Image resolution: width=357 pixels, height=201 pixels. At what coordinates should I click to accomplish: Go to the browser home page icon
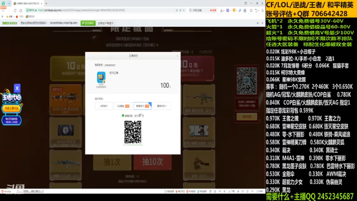(x=21, y=10)
